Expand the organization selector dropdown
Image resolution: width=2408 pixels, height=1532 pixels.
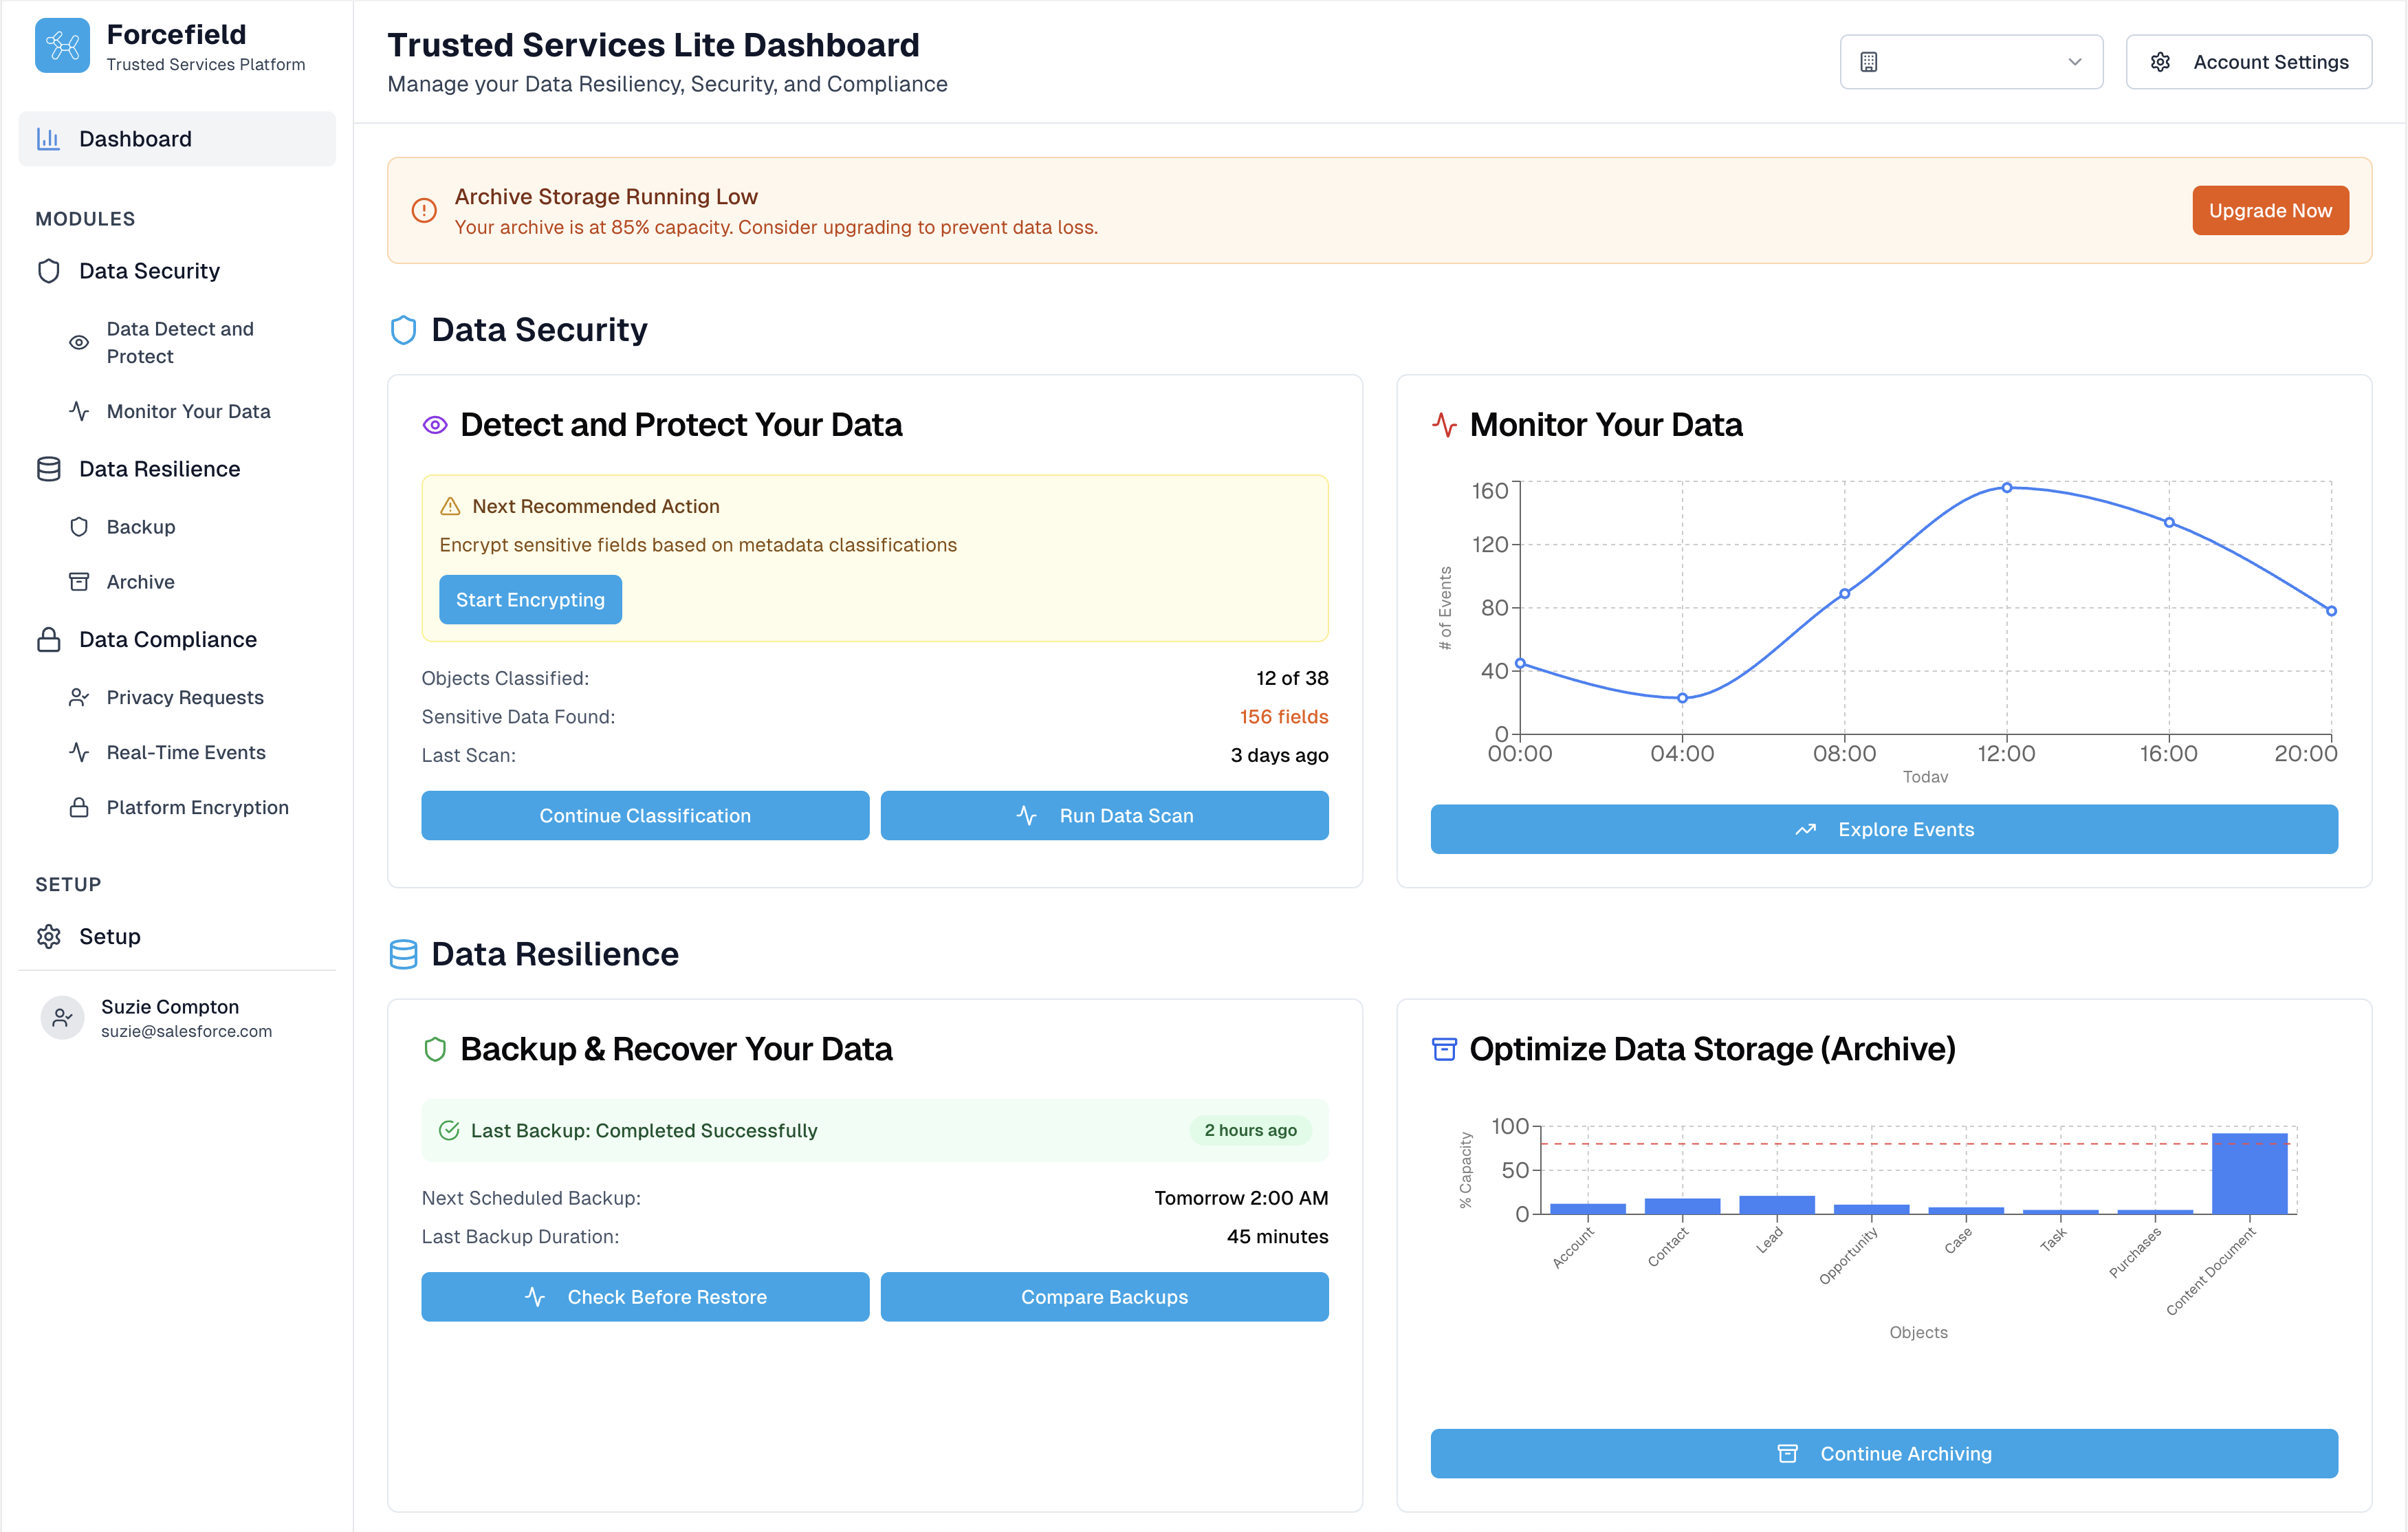pyautogui.click(x=1971, y=61)
